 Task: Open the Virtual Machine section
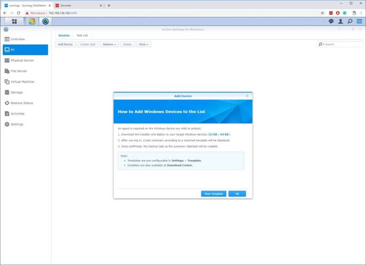22,82
